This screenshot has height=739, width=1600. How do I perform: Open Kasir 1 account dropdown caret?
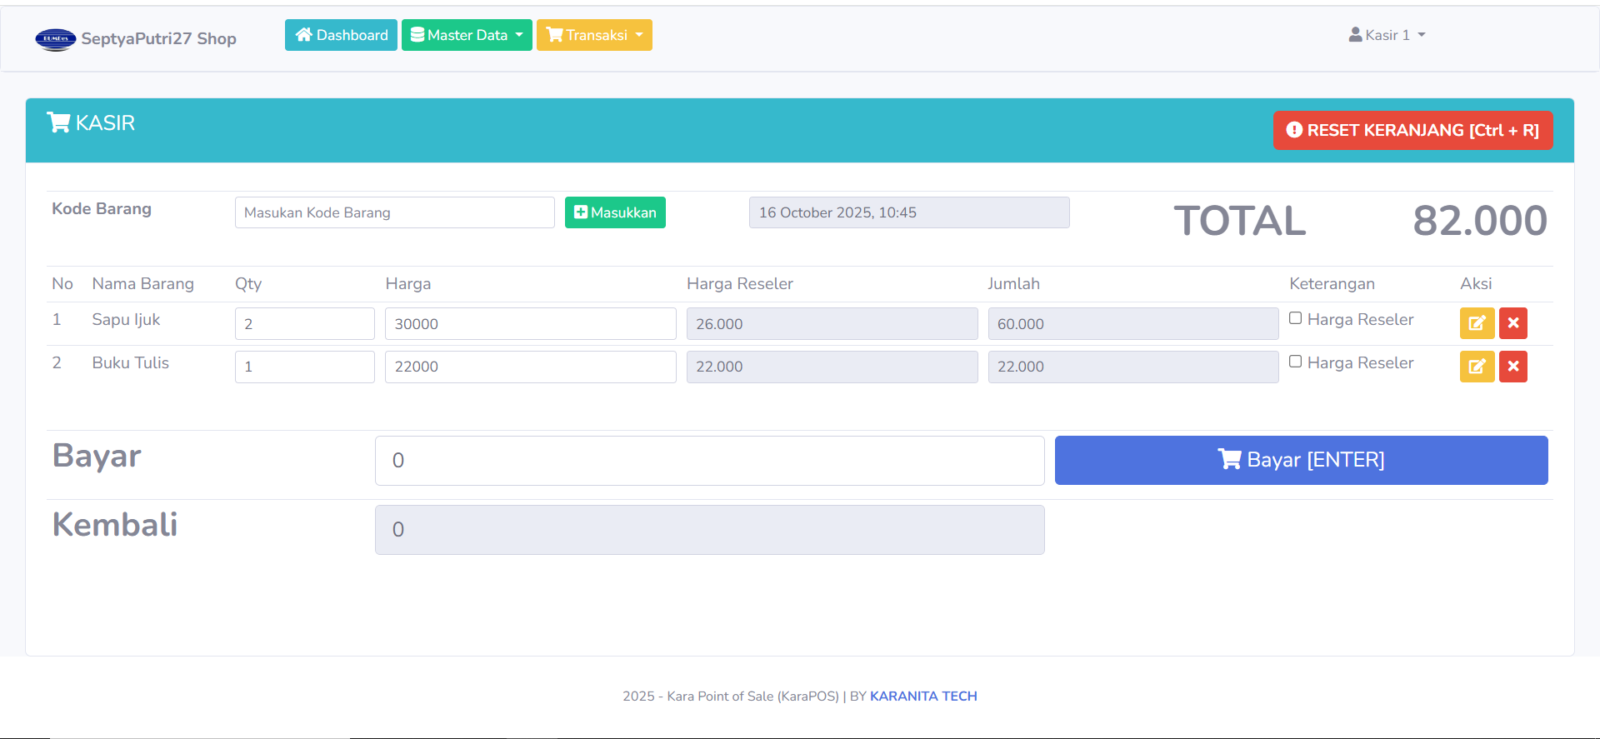point(1422,35)
